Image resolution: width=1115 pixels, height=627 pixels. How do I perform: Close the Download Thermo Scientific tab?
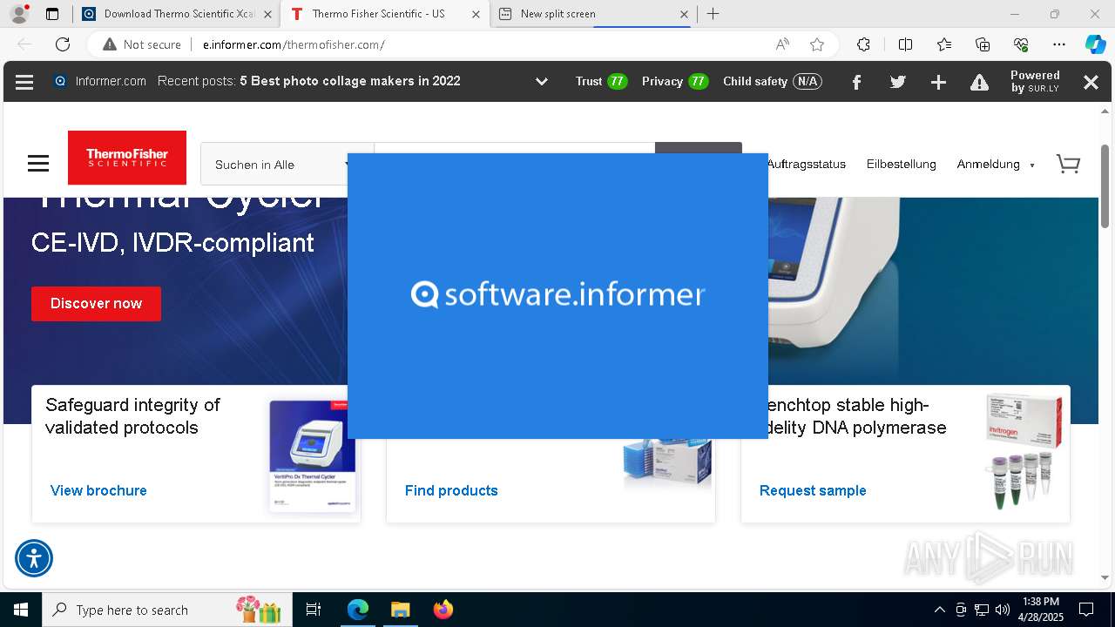click(267, 14)
